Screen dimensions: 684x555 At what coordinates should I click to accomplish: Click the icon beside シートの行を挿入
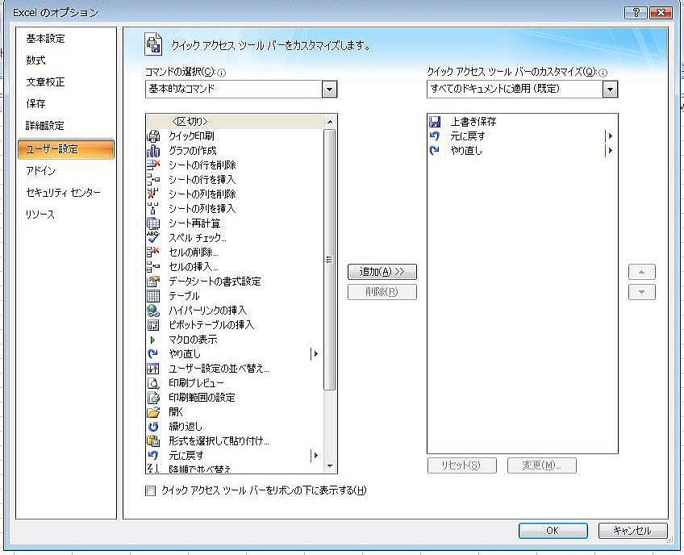[153, 179]
